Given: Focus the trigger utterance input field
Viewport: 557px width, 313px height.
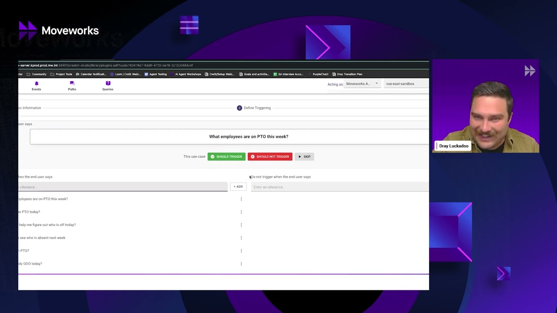Looking at the screenshot, I should pos(123,187).
